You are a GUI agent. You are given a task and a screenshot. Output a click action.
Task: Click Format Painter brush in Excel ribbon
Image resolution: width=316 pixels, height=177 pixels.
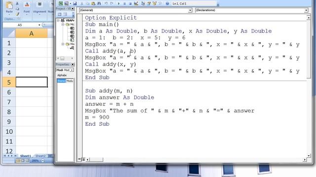(17, 14)
